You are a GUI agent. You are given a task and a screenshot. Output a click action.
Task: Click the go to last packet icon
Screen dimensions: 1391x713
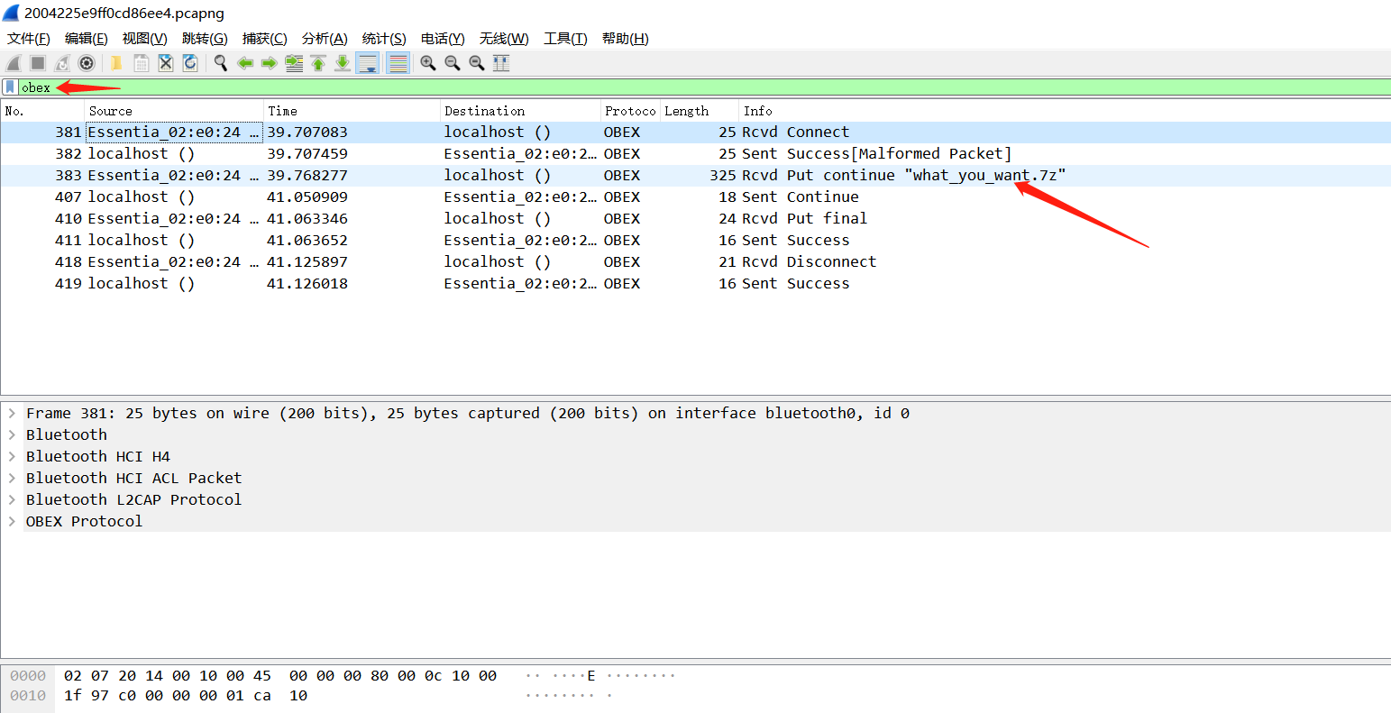coord(343,63)
